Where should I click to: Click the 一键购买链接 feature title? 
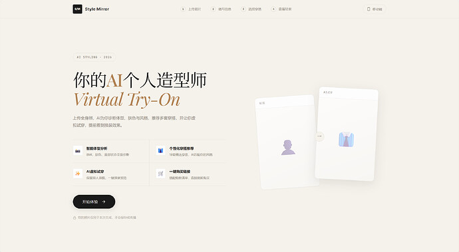[180, 172]
